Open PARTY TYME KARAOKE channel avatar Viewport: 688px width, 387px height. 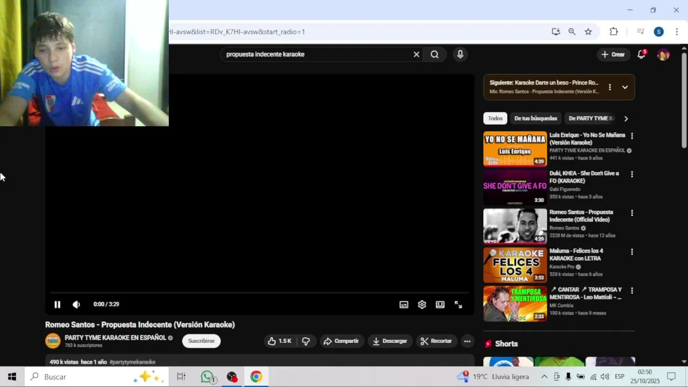53,341
